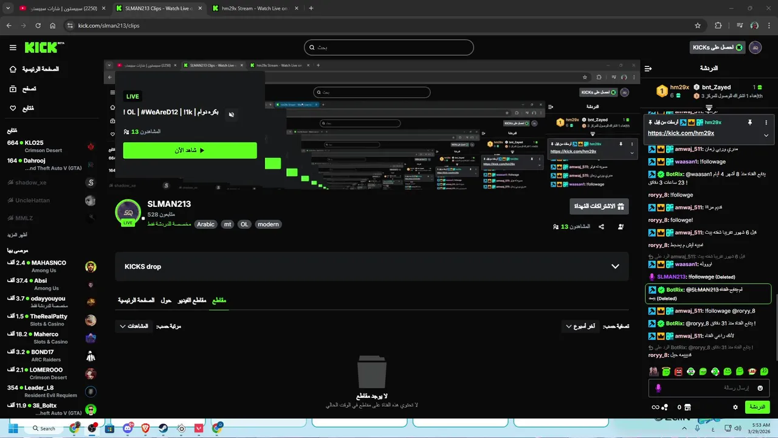This screenshot has height=438, width=778.
Task: Click the following heart icon in sidebar
Action: pos(13,108)
